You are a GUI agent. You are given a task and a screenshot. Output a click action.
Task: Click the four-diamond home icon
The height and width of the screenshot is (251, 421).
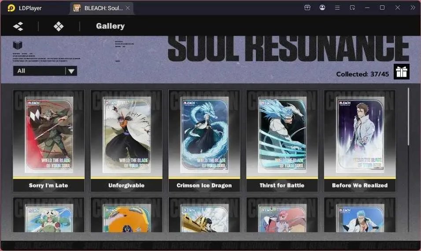(59, 26)
